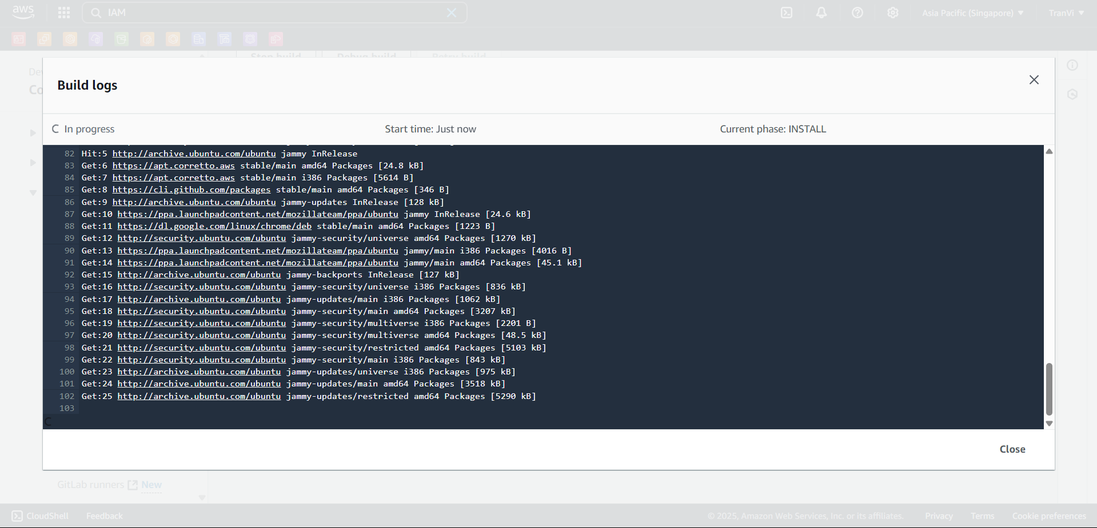
Task: Open CloudShell terminal from the top navigation bar
Action: coord(786,12)
